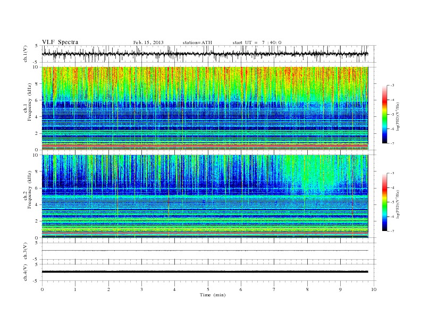Click the "start UT = 7:40:0" header text
This screenshot has height=325, width=421.
(257, 42)
